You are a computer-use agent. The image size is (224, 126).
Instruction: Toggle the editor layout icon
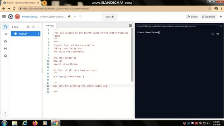[131, 26]
